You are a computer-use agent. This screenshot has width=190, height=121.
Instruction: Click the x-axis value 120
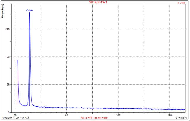click(x=170, y=115)
